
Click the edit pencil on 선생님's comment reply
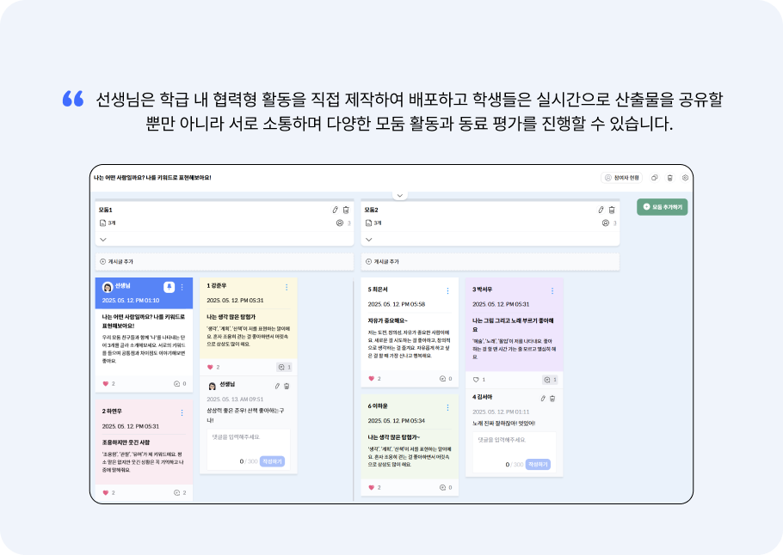pos(278,385)
